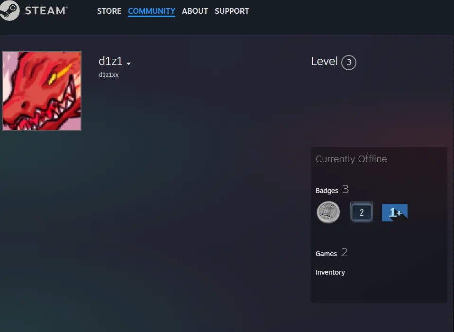Click the Steam logo icon
The height and width of the screenshot is (332, 454).
(x=9, y=10)
